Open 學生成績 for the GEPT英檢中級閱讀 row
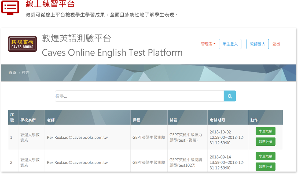This screenshot has width=298, height=174. (x=266, y=156)
